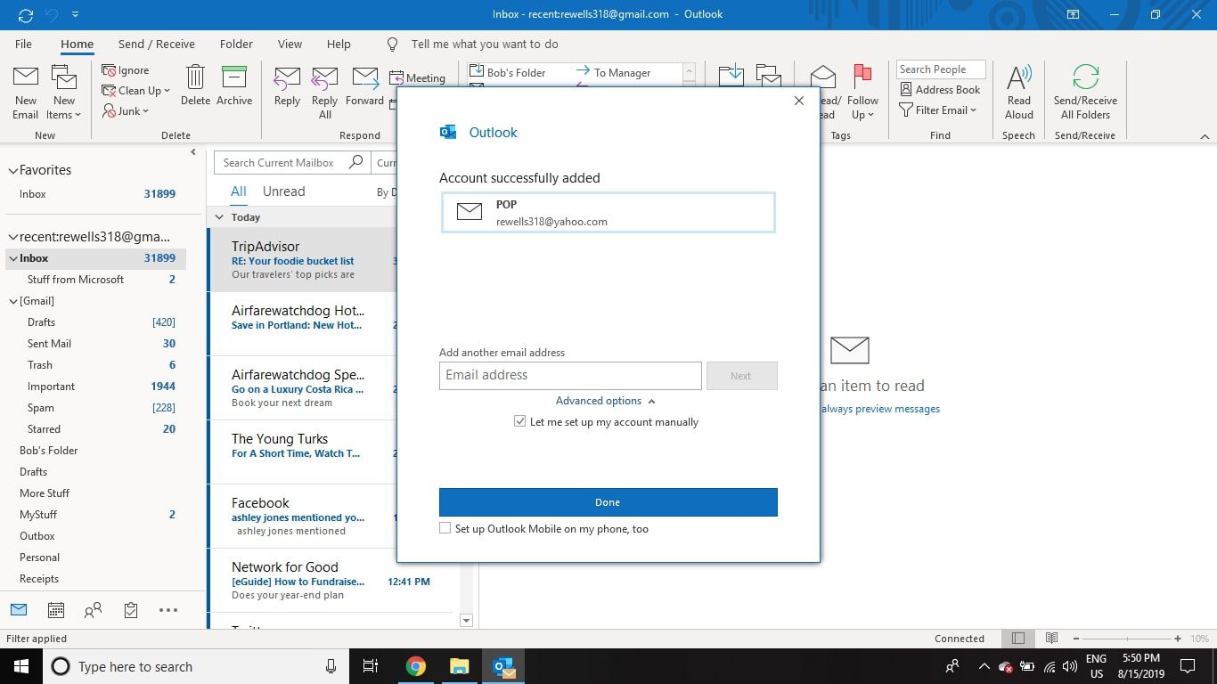
Task: Open the Folder ribbon tab
Action: (x=236, y=44)
